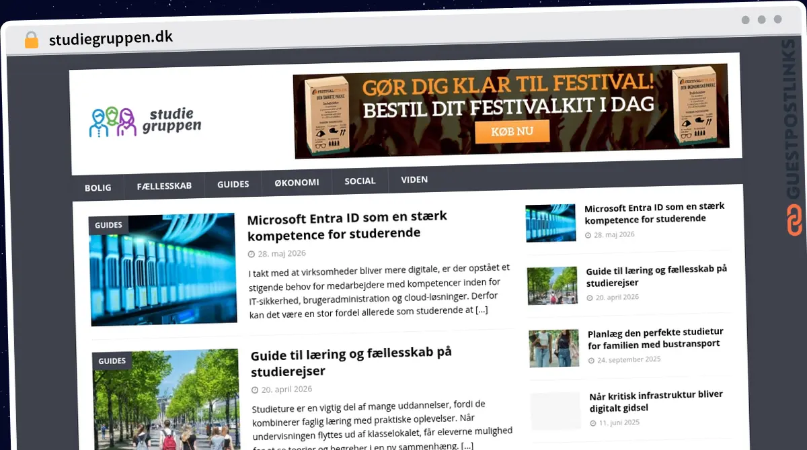Click the padlock icon beside the address
The height and width of the screenshot is (450, 807).
pos(31,40)
